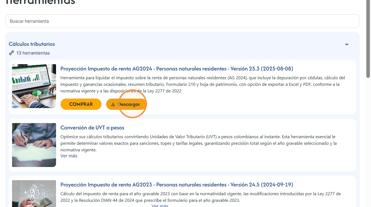Click the wrench icon beside 13 herramientas
Viewport: 371px width, 207px height.
pos(11,53)
